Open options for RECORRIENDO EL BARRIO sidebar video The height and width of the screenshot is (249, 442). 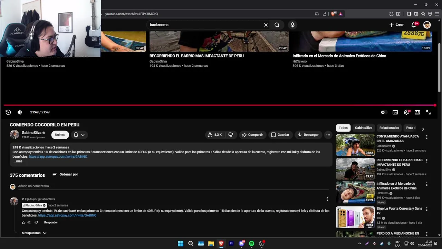click(x=427, y=161)
